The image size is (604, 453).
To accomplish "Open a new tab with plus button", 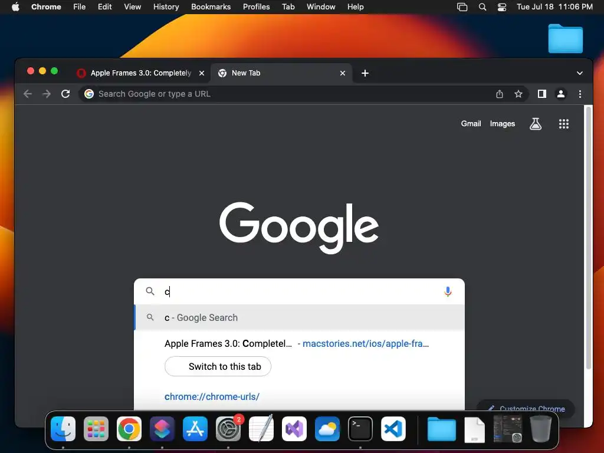I will [365, 73].
